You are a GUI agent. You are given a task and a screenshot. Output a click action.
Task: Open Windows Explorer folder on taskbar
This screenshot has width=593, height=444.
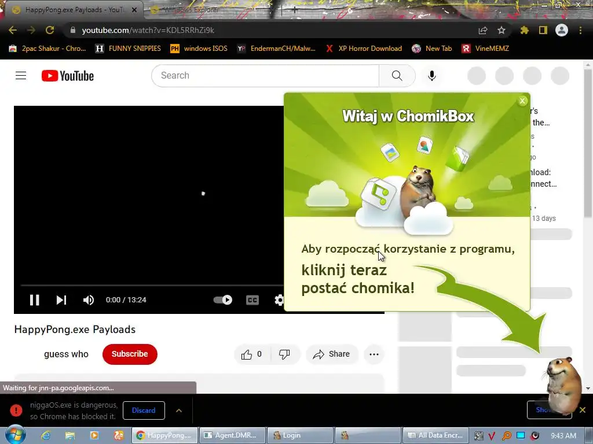point(70,435)
